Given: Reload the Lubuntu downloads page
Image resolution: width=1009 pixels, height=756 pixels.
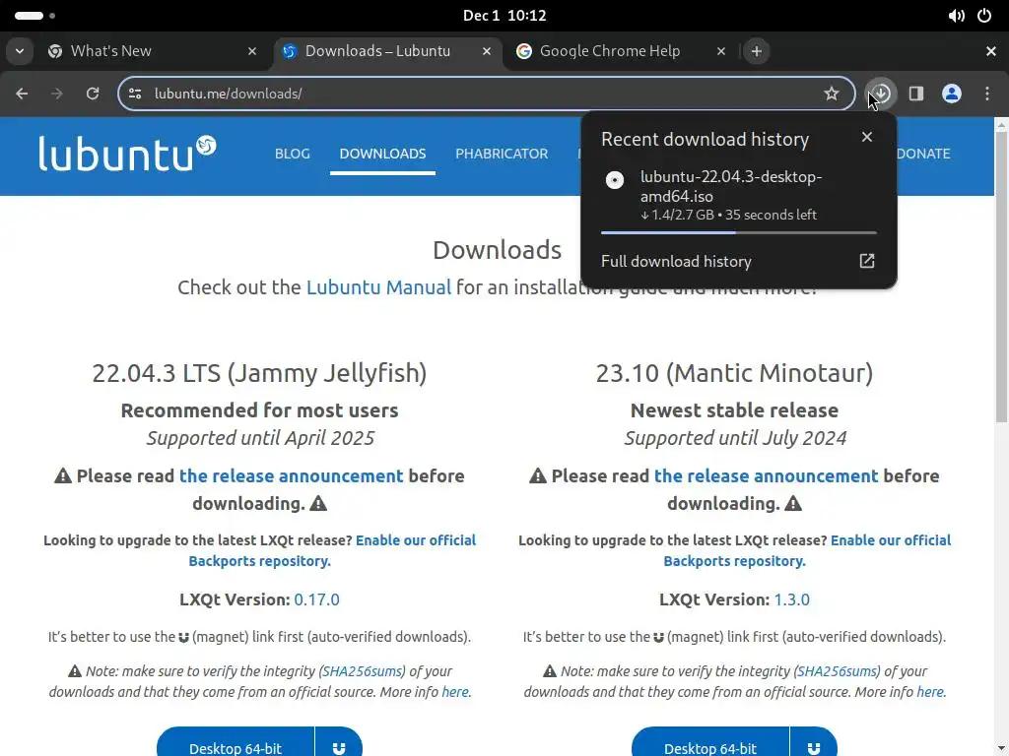Looking at the screenshot, I should [x=93, y=94].
